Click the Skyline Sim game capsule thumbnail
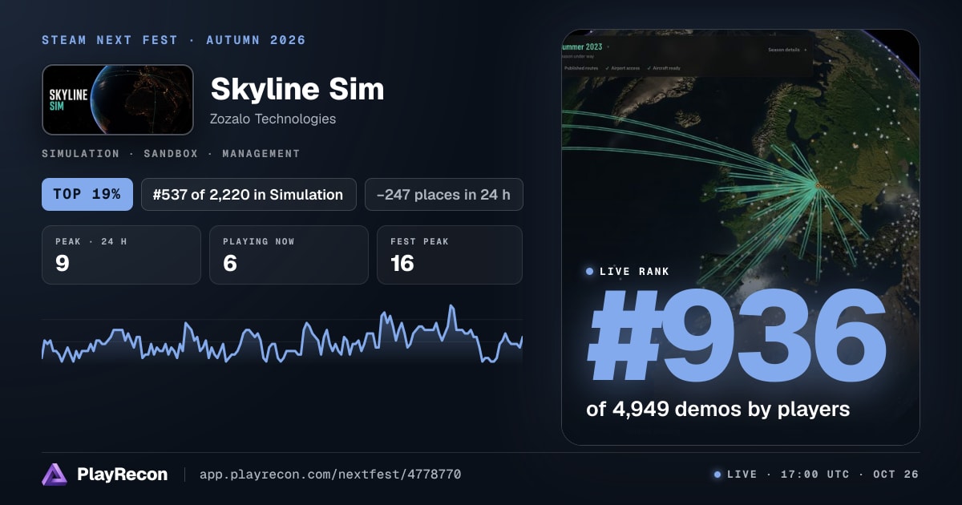Screen dimensions: 962x505 pos(118,99)
